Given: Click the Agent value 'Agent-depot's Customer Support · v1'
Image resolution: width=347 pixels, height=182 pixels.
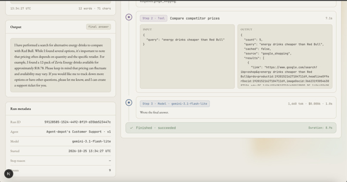Looking at the screenshot, I should click(78, 132).
